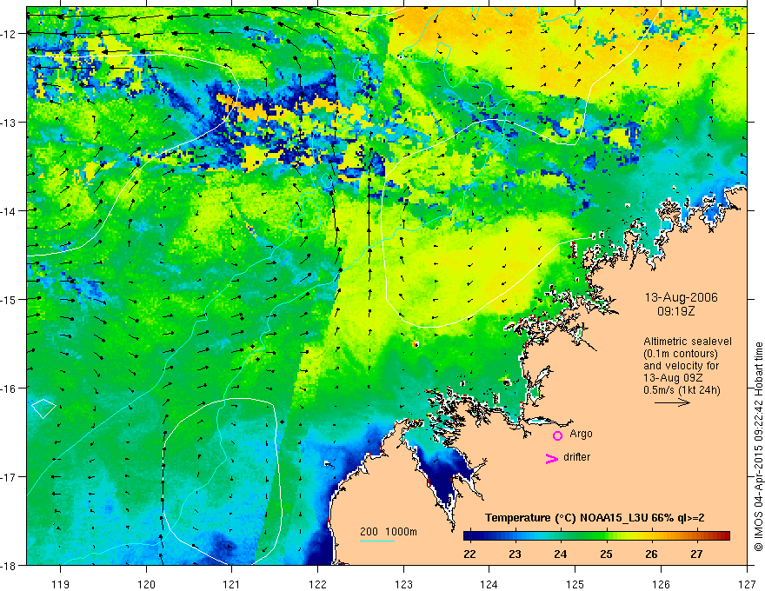Click the 0.5m/s velocity scale arrow
The height and width of the screenshot is (591, 765).
672,402
